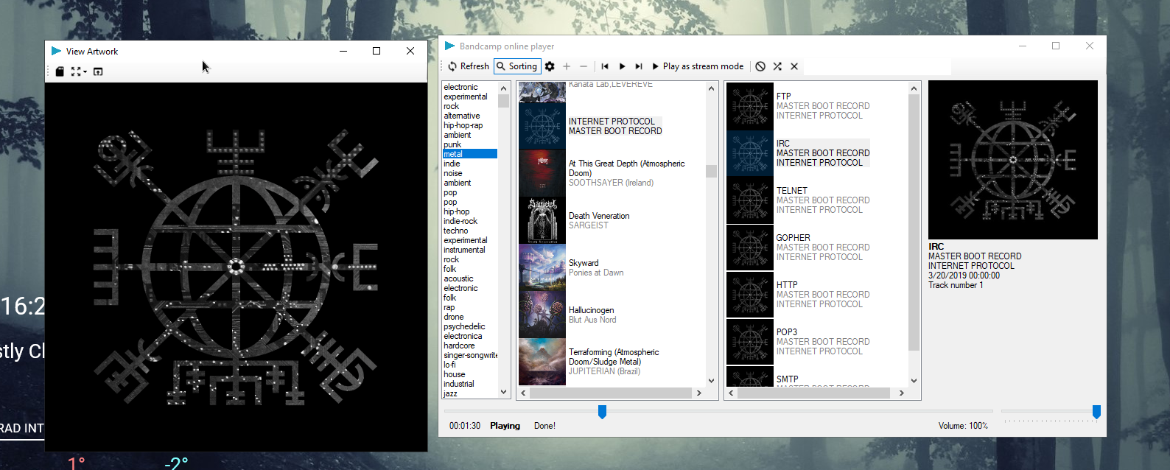Click the elapsed time '00:01:30' in status bar

[x=465, y=426]
